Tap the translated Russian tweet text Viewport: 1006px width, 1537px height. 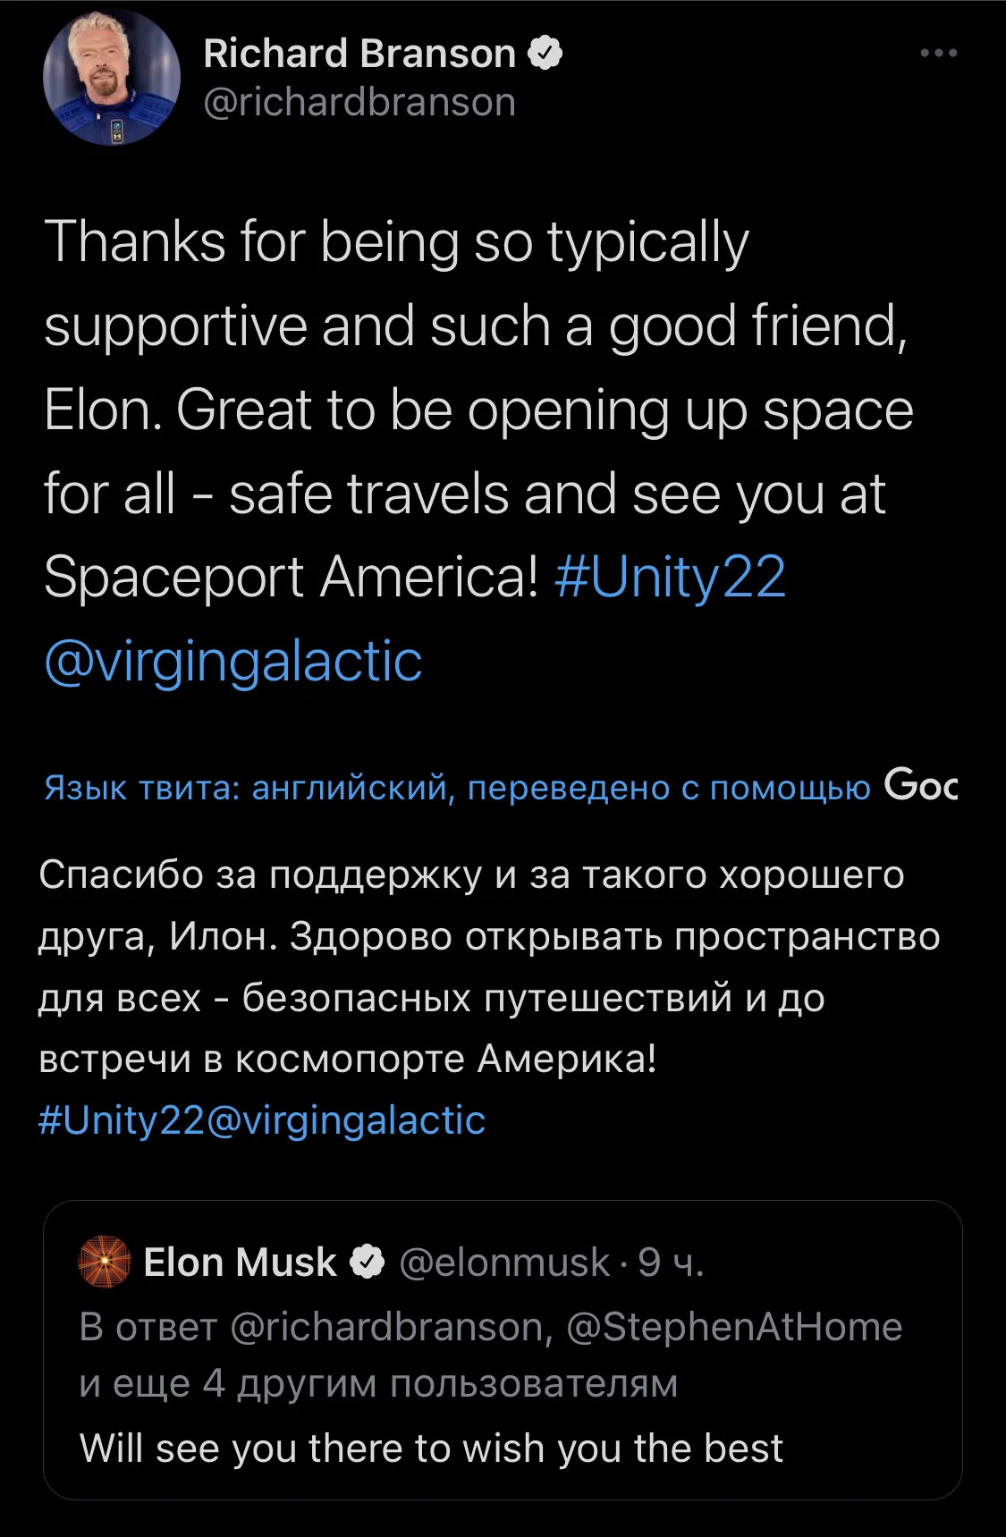489,967
